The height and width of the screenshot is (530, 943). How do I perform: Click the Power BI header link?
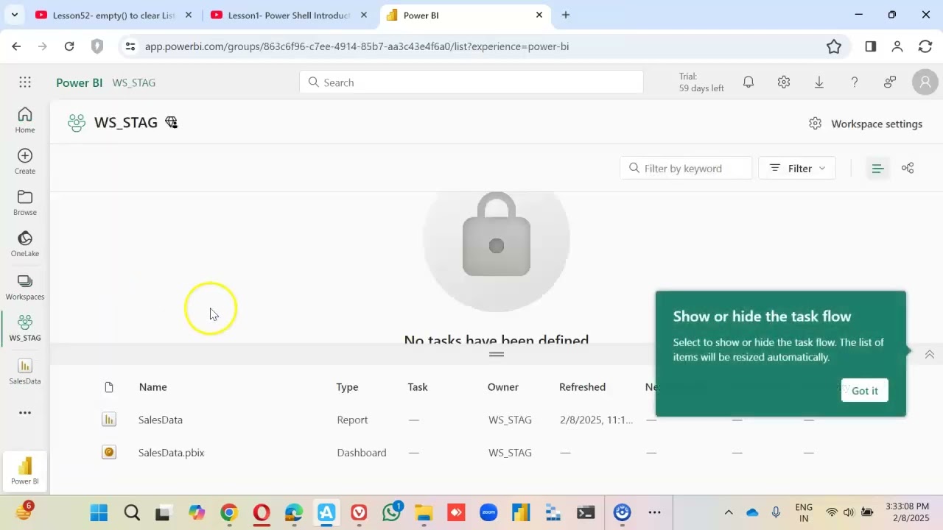click(x=80, y=82)
